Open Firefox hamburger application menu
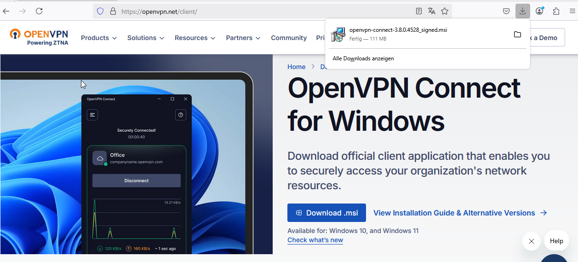Screen dimensions: 578x262 pyautogui.click(x=572, y=11)
